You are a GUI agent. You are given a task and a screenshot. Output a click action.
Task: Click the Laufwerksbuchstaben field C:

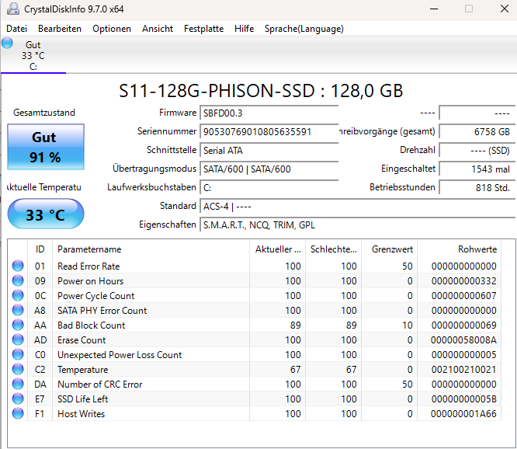(269, 188)
